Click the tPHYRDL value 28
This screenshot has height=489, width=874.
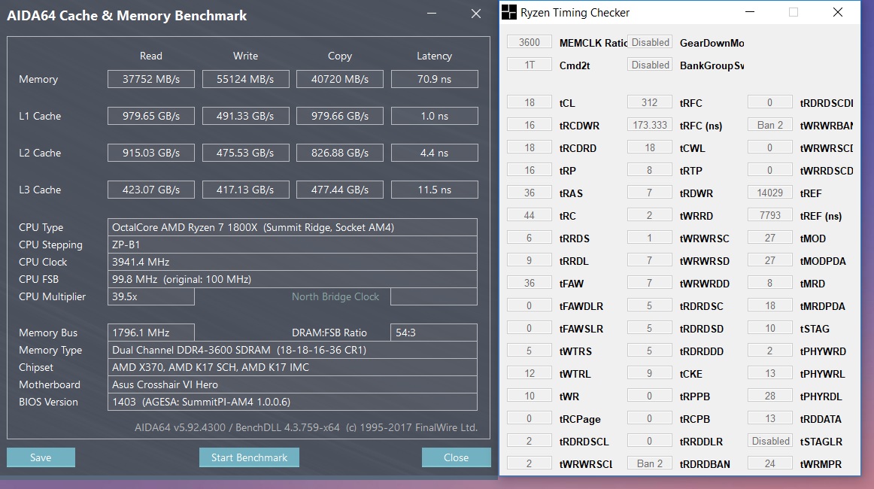(x=769, y=396)
